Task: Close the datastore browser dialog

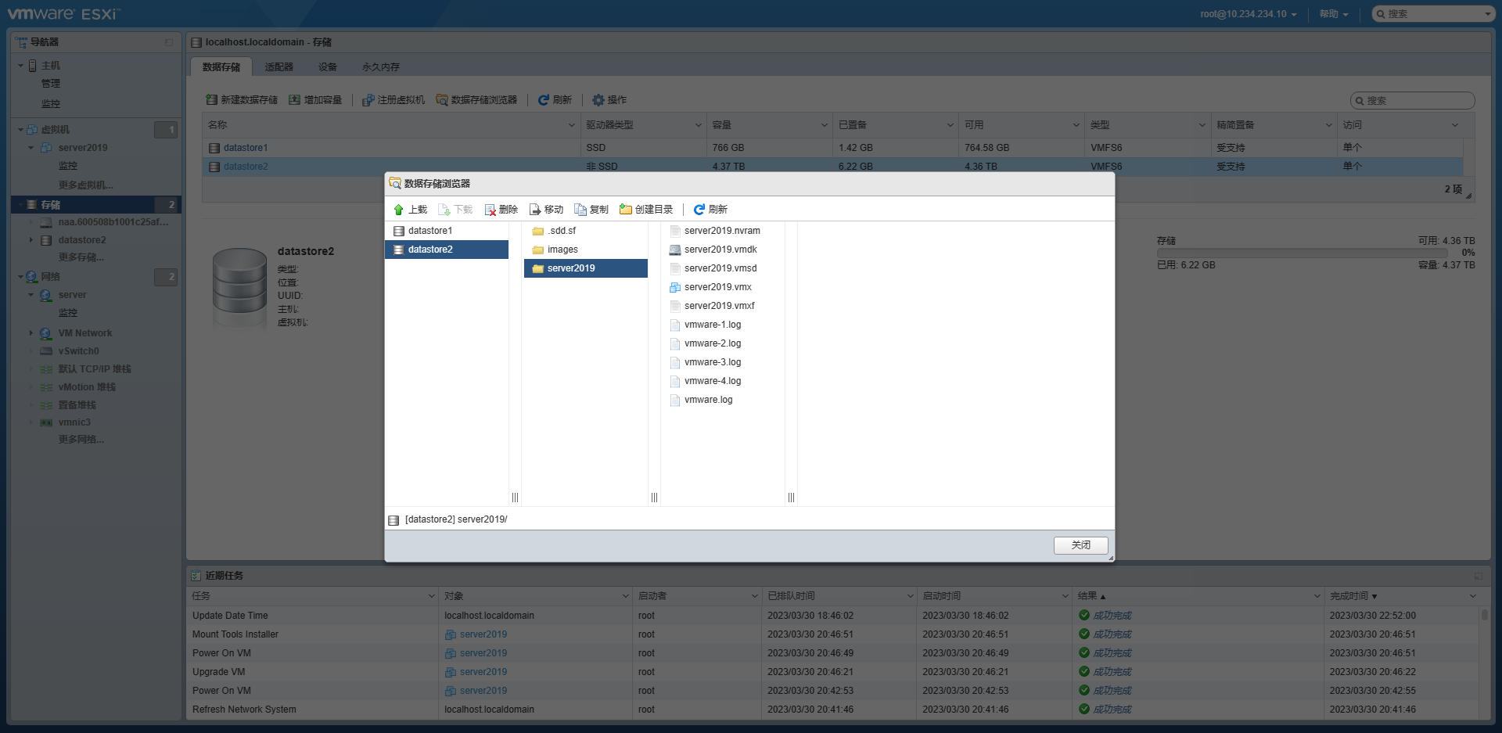Action: [x=1080, y=545]
